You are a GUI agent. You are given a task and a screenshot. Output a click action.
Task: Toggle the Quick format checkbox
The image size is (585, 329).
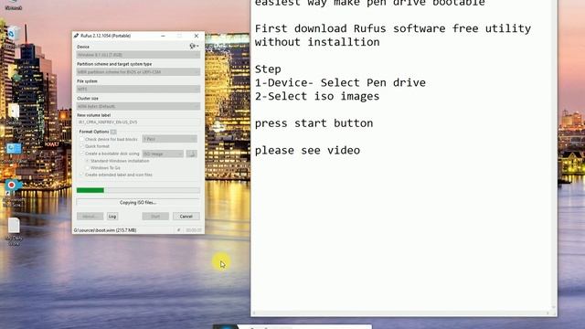81,146
